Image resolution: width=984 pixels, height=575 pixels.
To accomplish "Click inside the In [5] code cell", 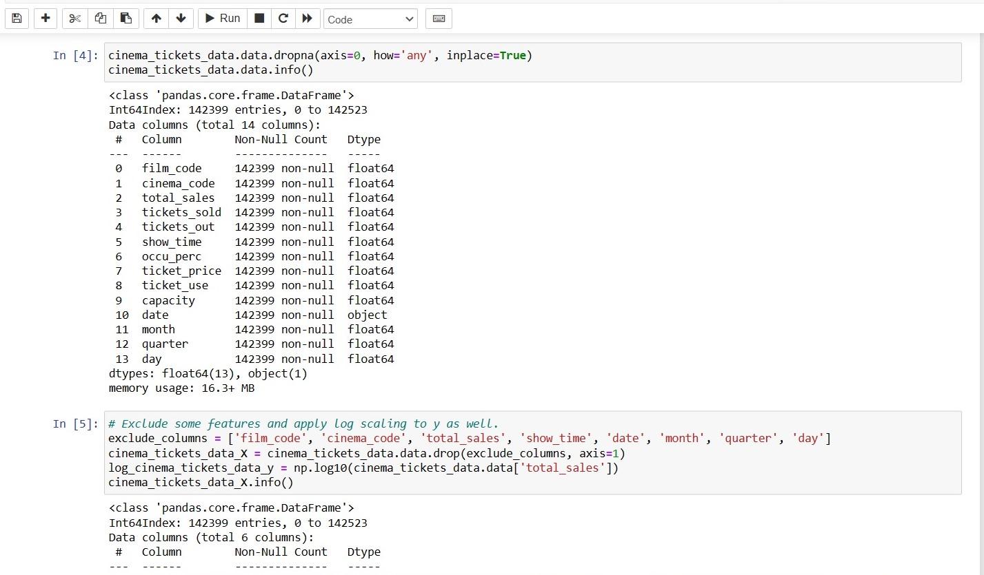I will 532,452.
